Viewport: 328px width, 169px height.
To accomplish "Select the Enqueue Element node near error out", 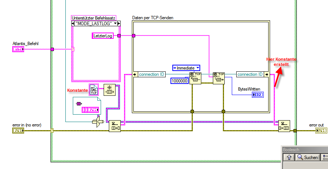I will 284,126.
